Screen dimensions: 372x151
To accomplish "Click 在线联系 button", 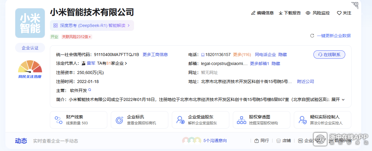I will 329,55.
